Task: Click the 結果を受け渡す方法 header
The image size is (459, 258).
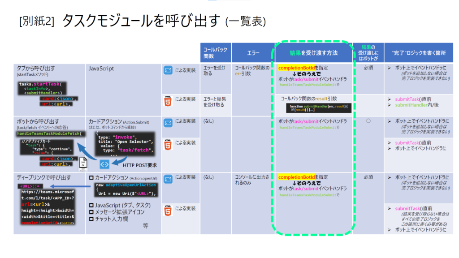Action: click(x=313, y=53)
